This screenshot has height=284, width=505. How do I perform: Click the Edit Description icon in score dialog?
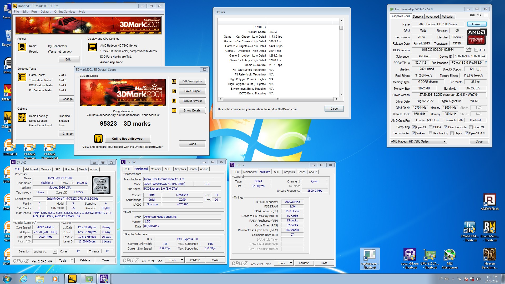[x=174, y=82]
